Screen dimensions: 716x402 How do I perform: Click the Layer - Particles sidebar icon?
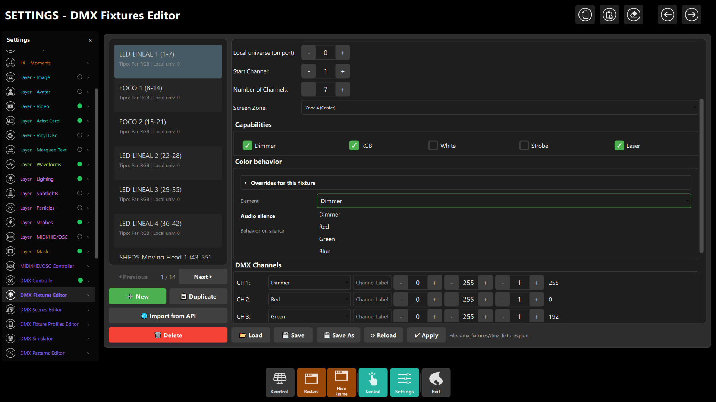[x=10, y=208]
